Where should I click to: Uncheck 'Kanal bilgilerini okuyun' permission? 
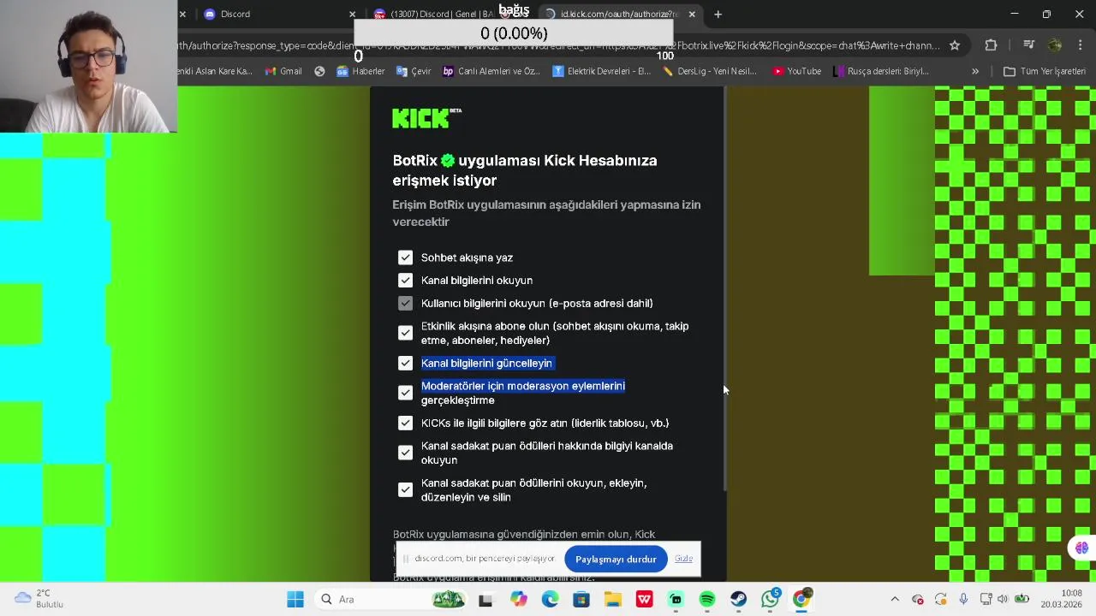point(405,281)
